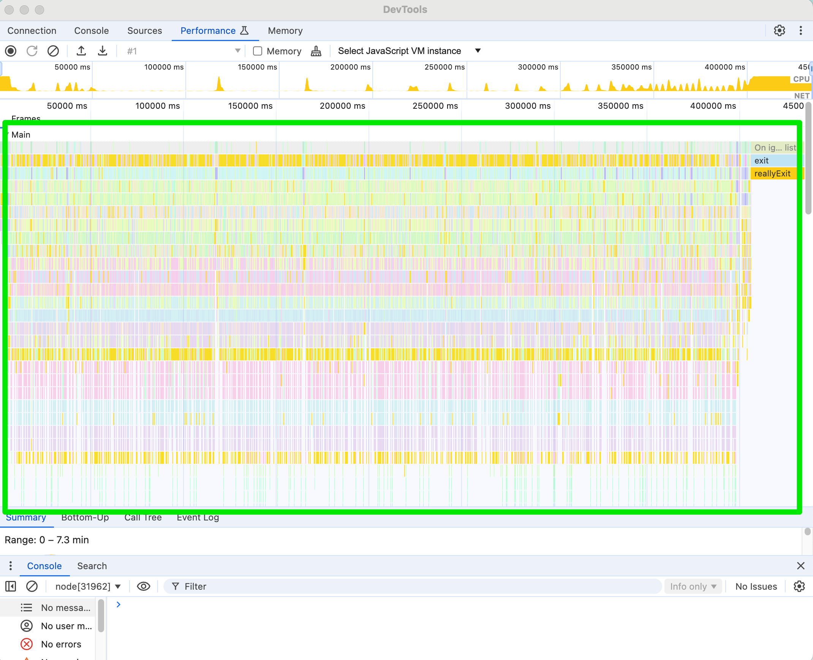Open the drawer Search tab
813x660 pixels.
click(92, 566)
